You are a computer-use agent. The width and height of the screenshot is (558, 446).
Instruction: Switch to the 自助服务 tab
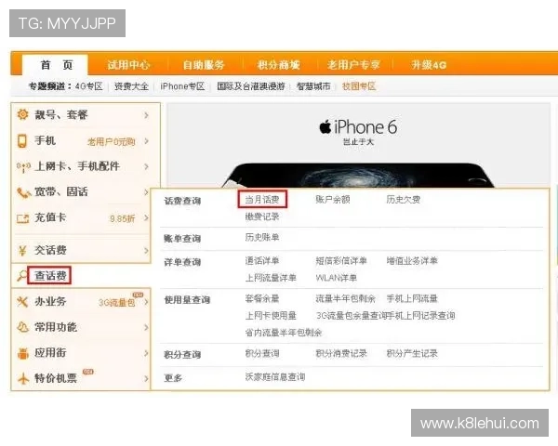[x=203, y=65]
